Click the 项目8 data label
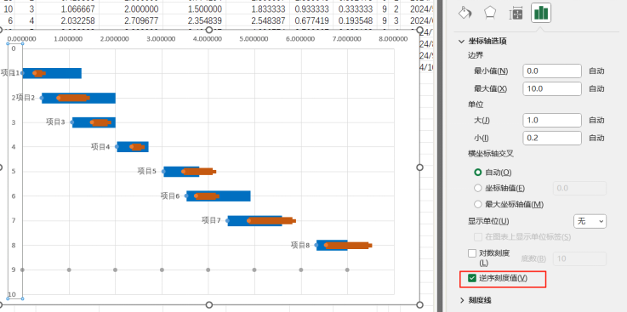Screen dimensions: 627x312 click(300, 245)
